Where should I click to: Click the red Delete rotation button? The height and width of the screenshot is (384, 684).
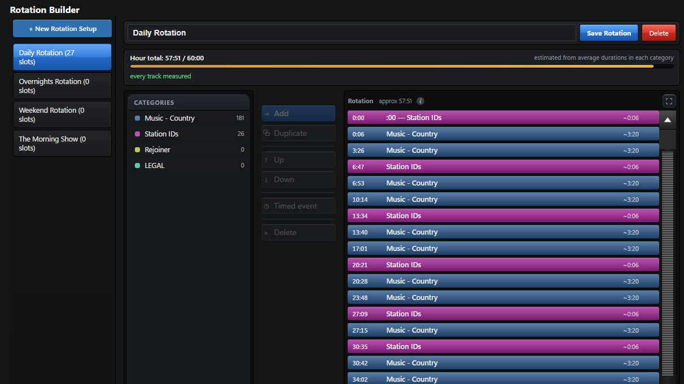(x=659, y=33)
